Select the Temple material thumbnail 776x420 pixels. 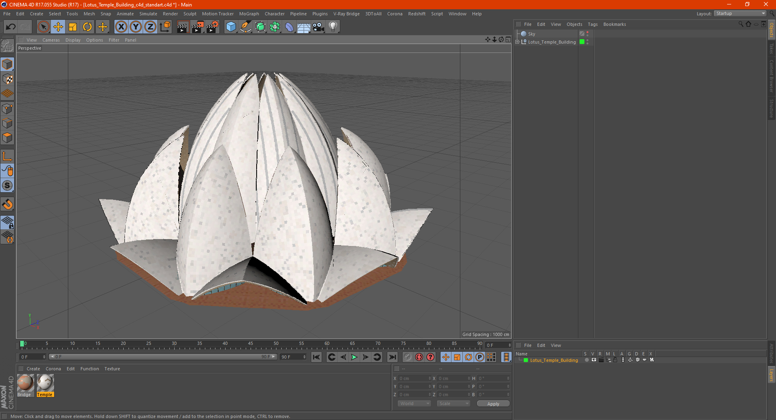[45, 382]
